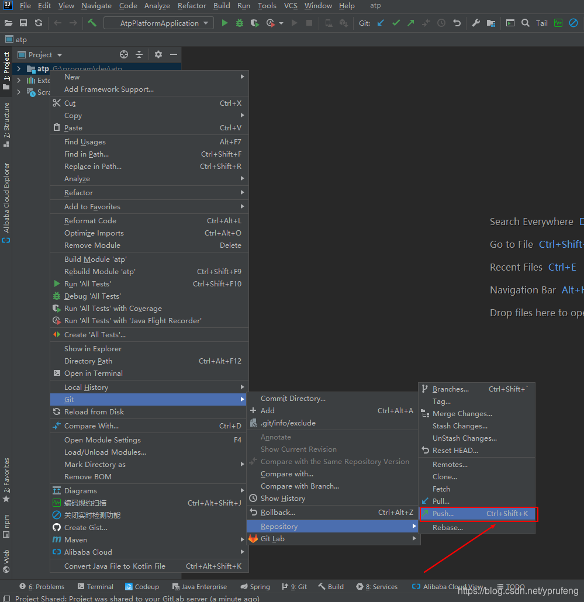Click Git Update Project arrow icon
The image size is (584, 602).
[381, 23]
